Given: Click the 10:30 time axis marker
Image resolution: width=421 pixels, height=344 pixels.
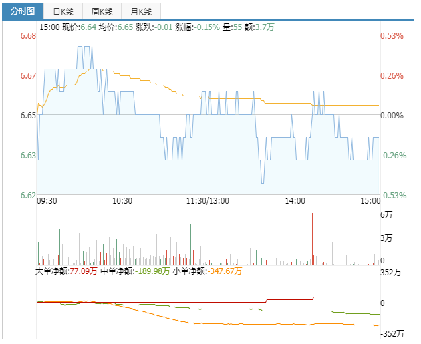Looking at the screenshot, I should 122,201.
